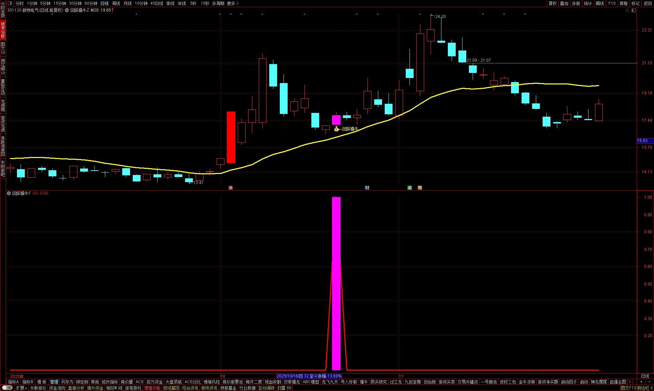Toggle 叠加 overlay option in top toolbar
The width and height of the screenshot is (654, 391).
564,3
